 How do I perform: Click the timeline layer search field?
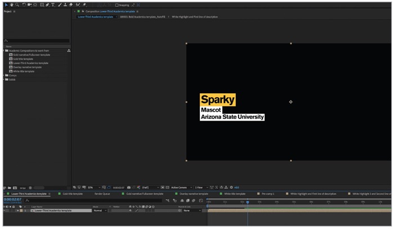[93, 200]
